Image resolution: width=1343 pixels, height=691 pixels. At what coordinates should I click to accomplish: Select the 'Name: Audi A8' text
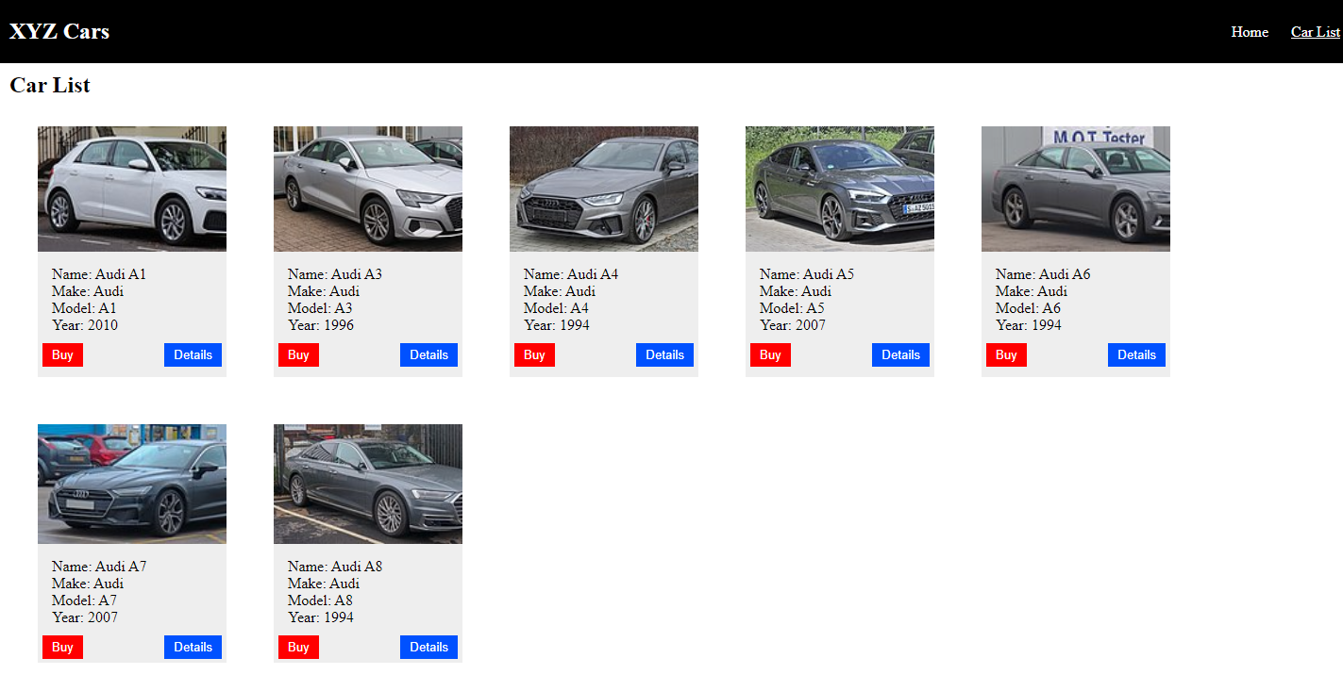pyautogui.click(x=335, y=567)
